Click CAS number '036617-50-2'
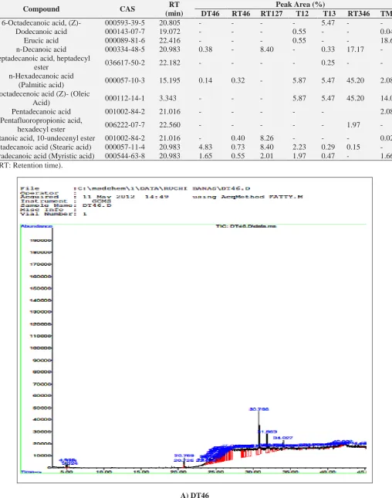This screenshot has width=392, height=498. tap(125, 63)
